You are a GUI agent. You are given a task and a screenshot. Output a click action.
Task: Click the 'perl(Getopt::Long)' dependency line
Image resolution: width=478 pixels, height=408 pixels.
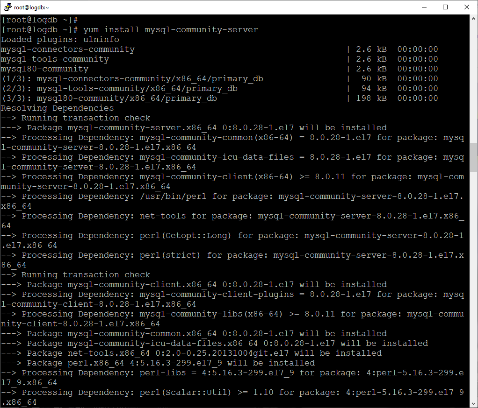click(x=232, y=240)
